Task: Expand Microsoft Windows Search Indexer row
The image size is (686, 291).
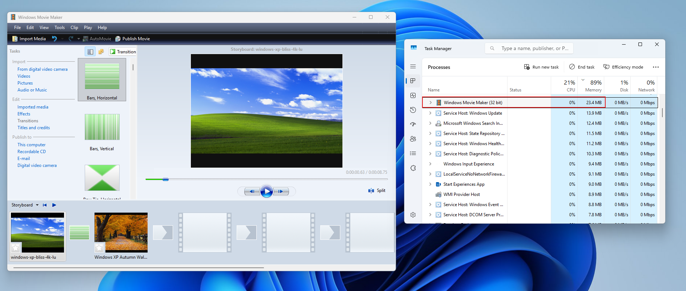Action: pyautogui.click(x=430, y=123)
